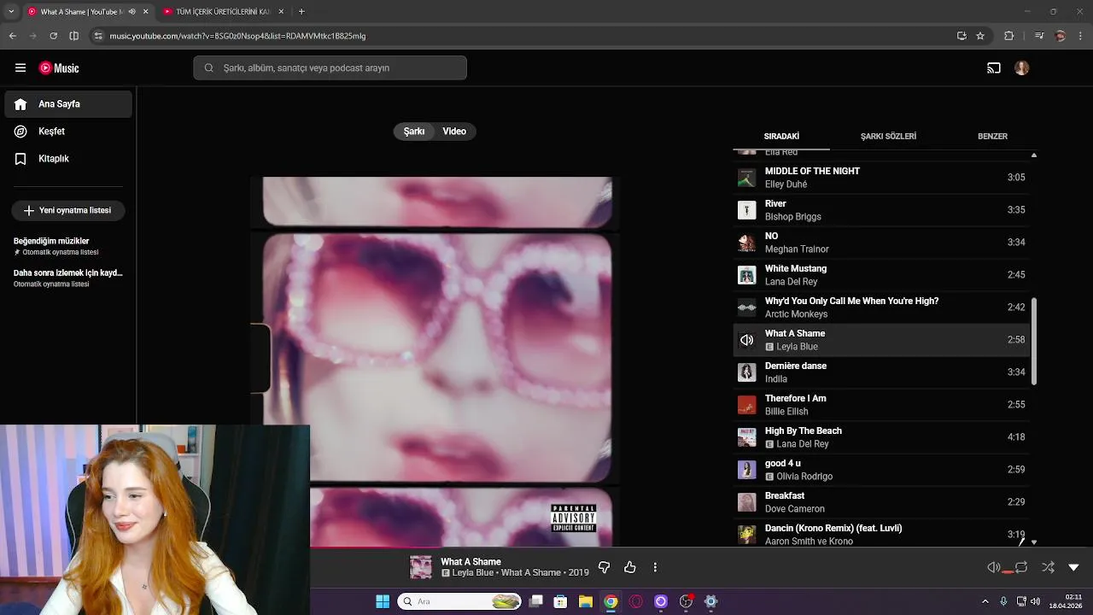Click the What A Shame album art in player bar
Image resolution: width=1093 pixels, height=615 pixels.
pos(421,567)
